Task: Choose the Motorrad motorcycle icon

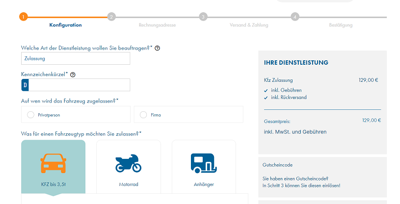Action: click(128, 163)
